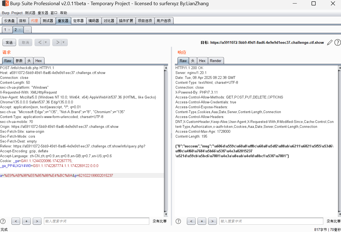Select response 头 view tab
Image resolution: width=341 pixels, height=232 pixels.
(193, 61)
